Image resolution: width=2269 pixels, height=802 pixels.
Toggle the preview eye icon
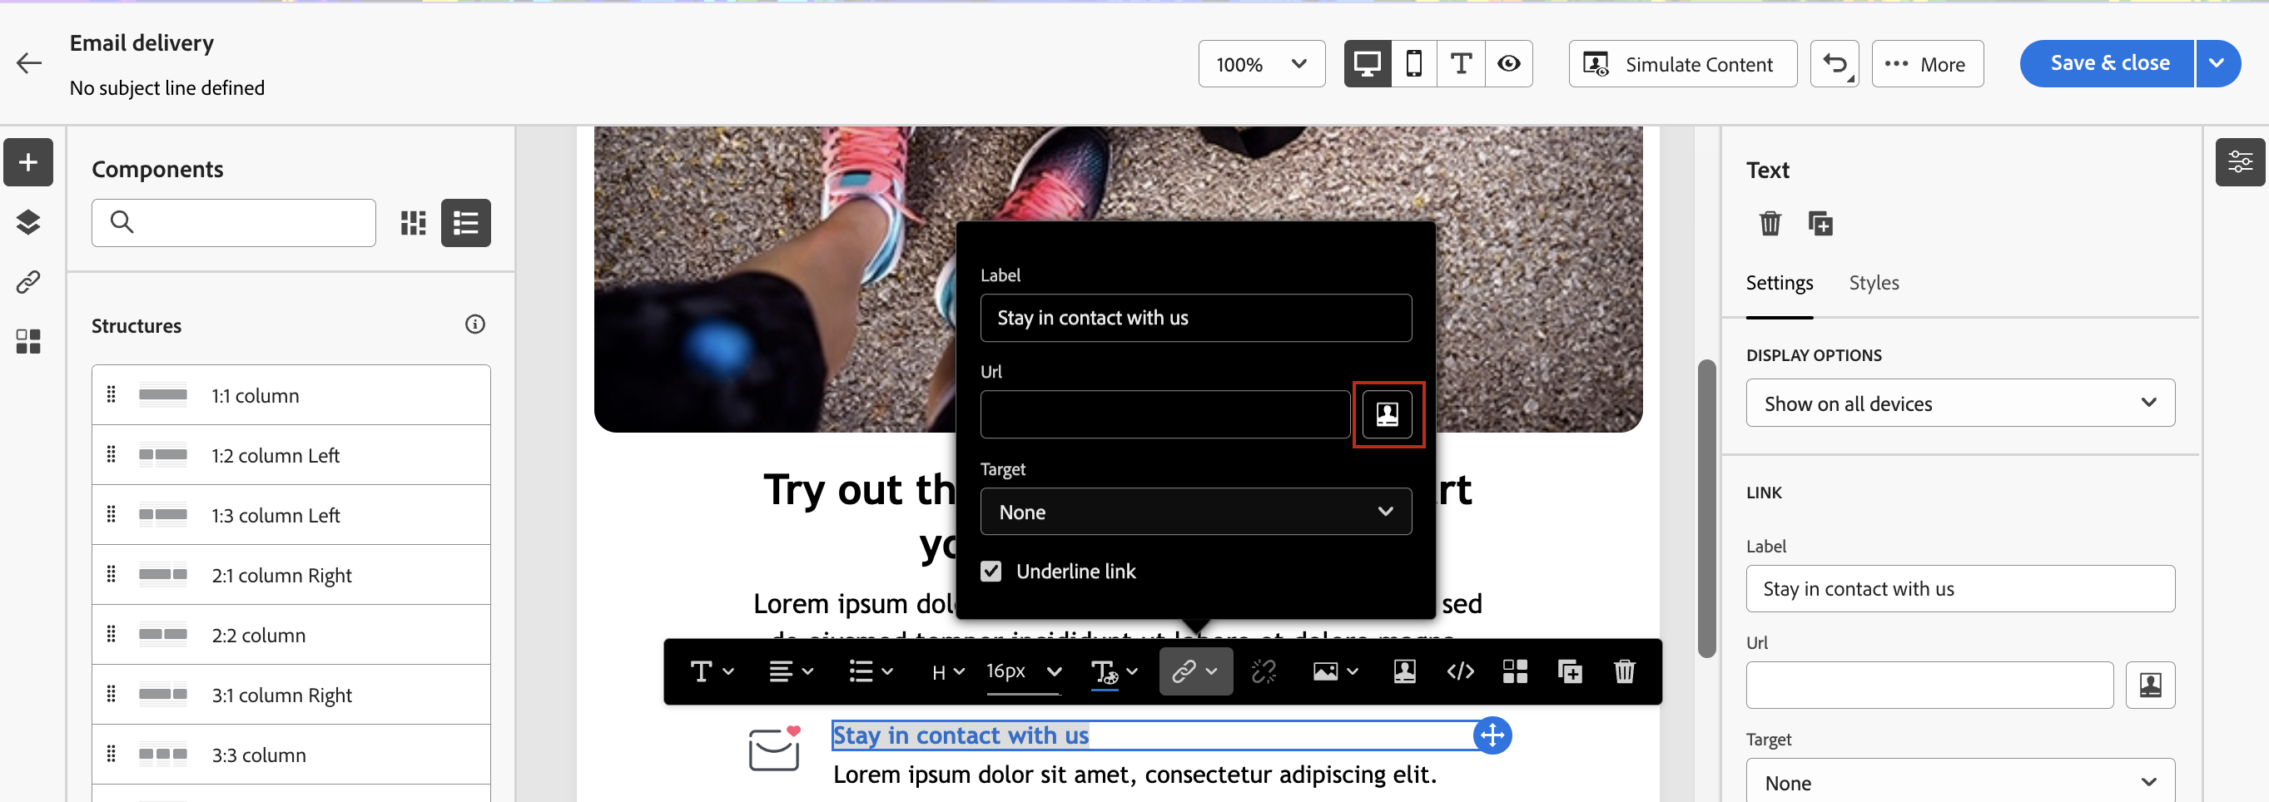[x=1509, y=63]
